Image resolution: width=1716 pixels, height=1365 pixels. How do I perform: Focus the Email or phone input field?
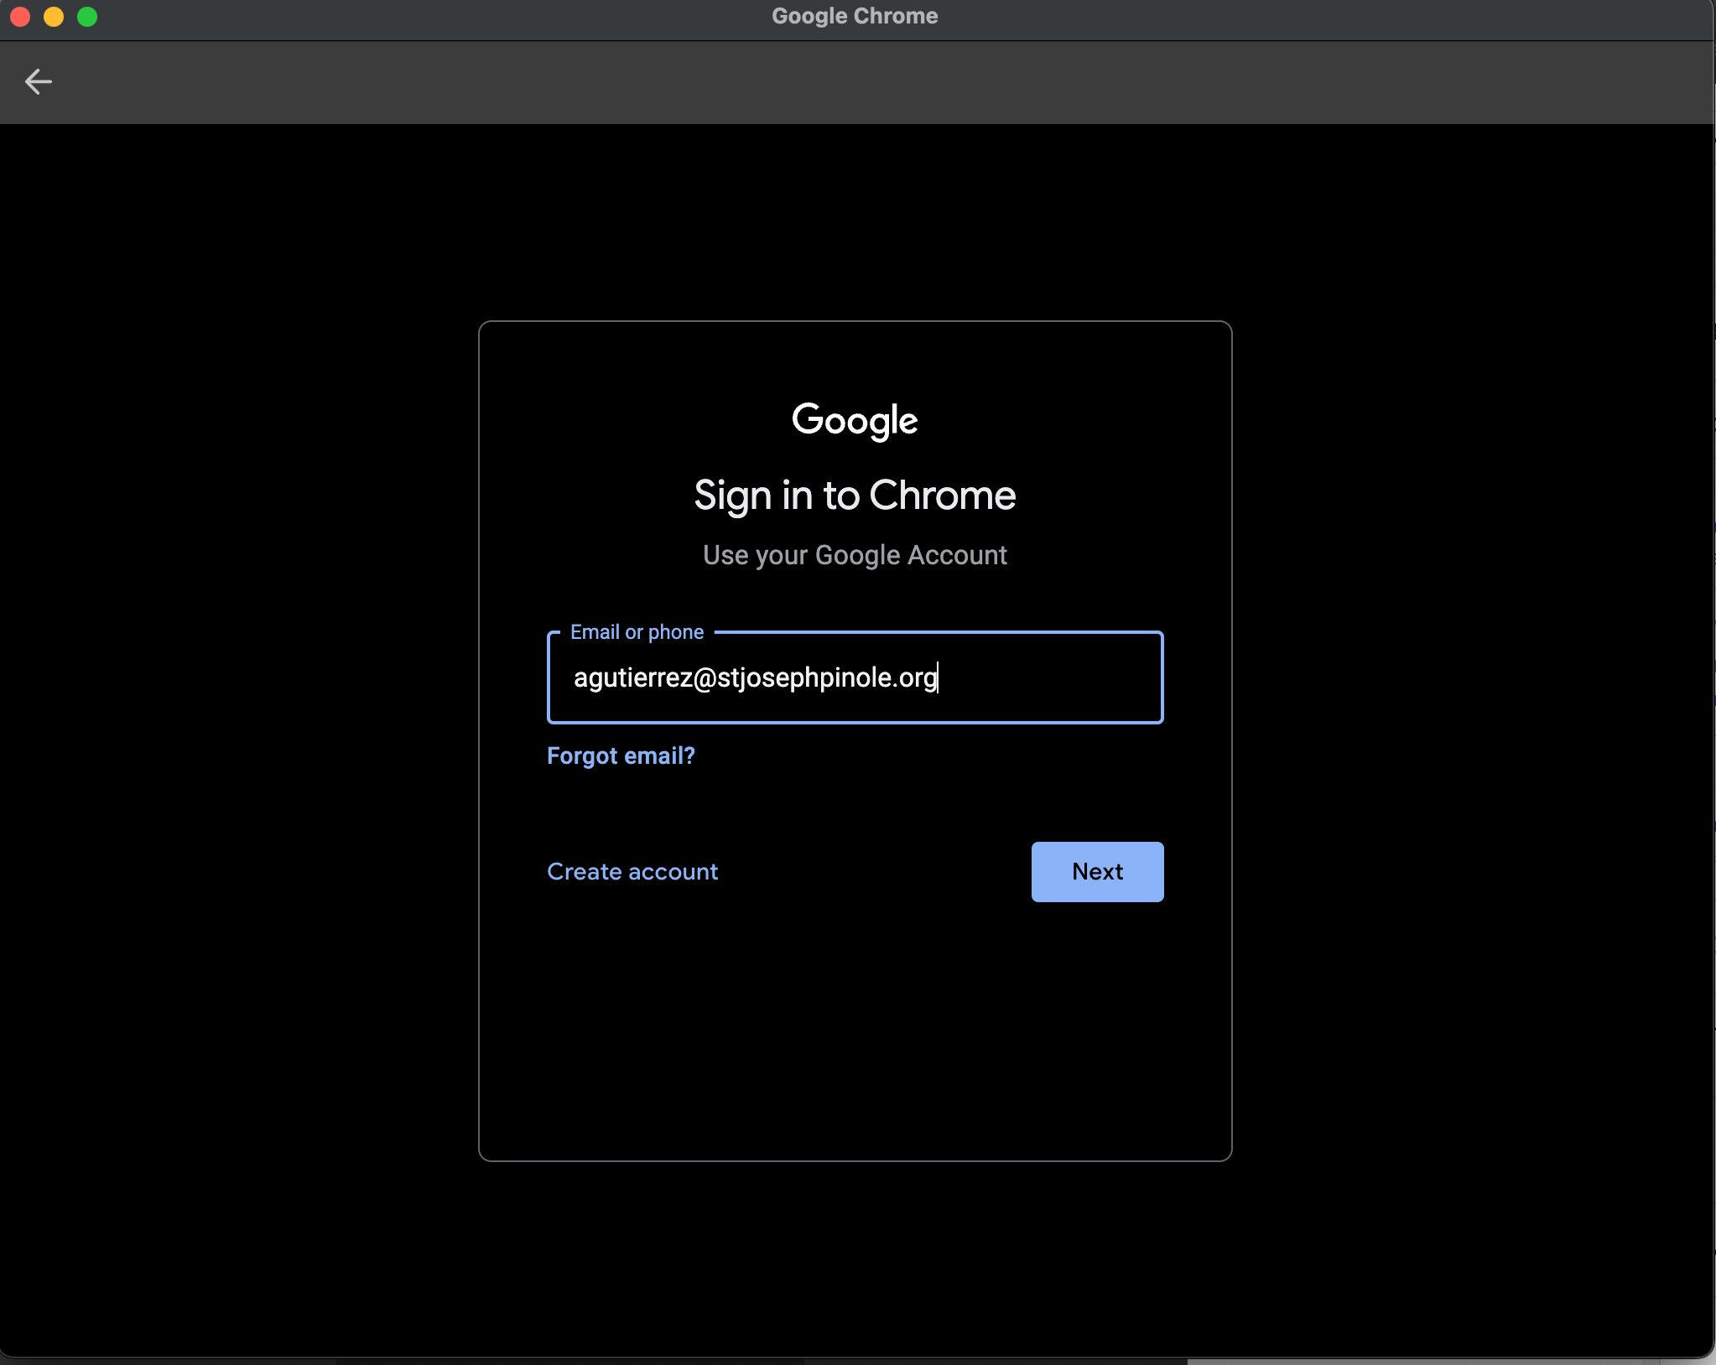(855, 677)
